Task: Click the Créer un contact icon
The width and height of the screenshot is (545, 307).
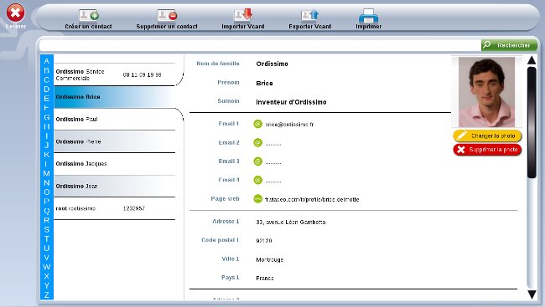Action: tap(89, 15)
